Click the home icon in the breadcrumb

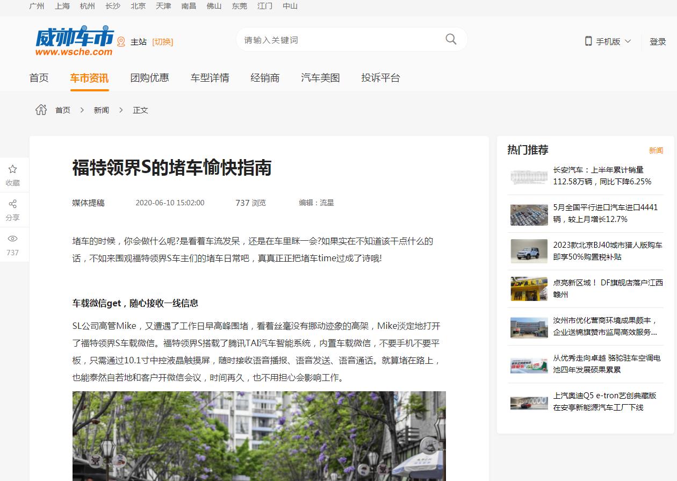coord(41,110)
